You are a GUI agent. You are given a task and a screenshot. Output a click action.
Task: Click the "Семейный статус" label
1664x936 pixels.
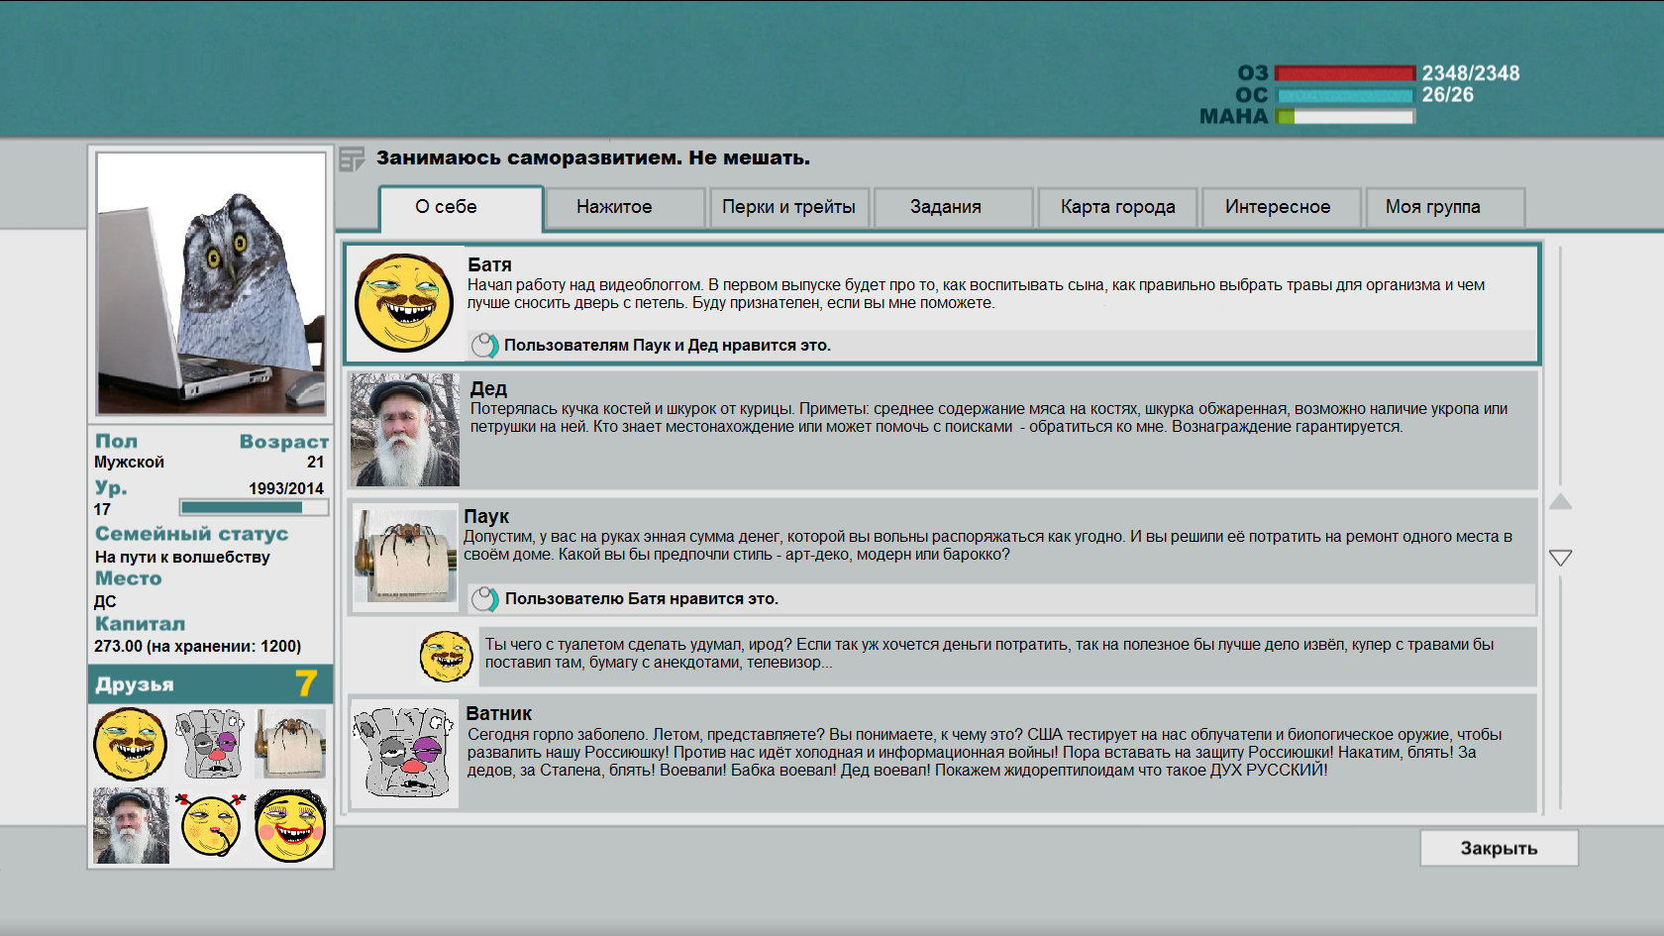[191, 534]
